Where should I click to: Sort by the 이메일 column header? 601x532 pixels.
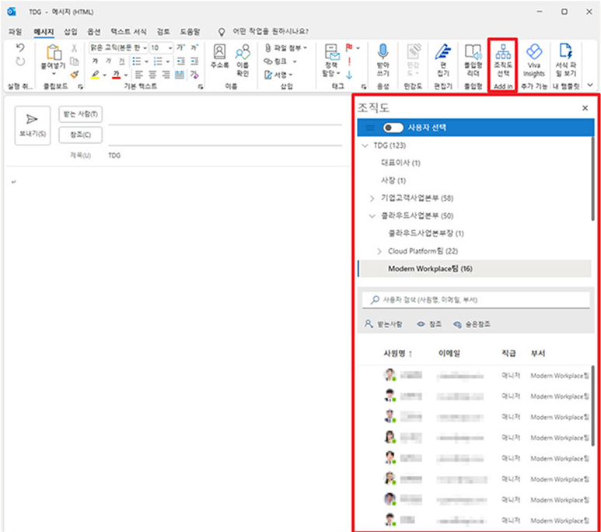pos(449,353)
